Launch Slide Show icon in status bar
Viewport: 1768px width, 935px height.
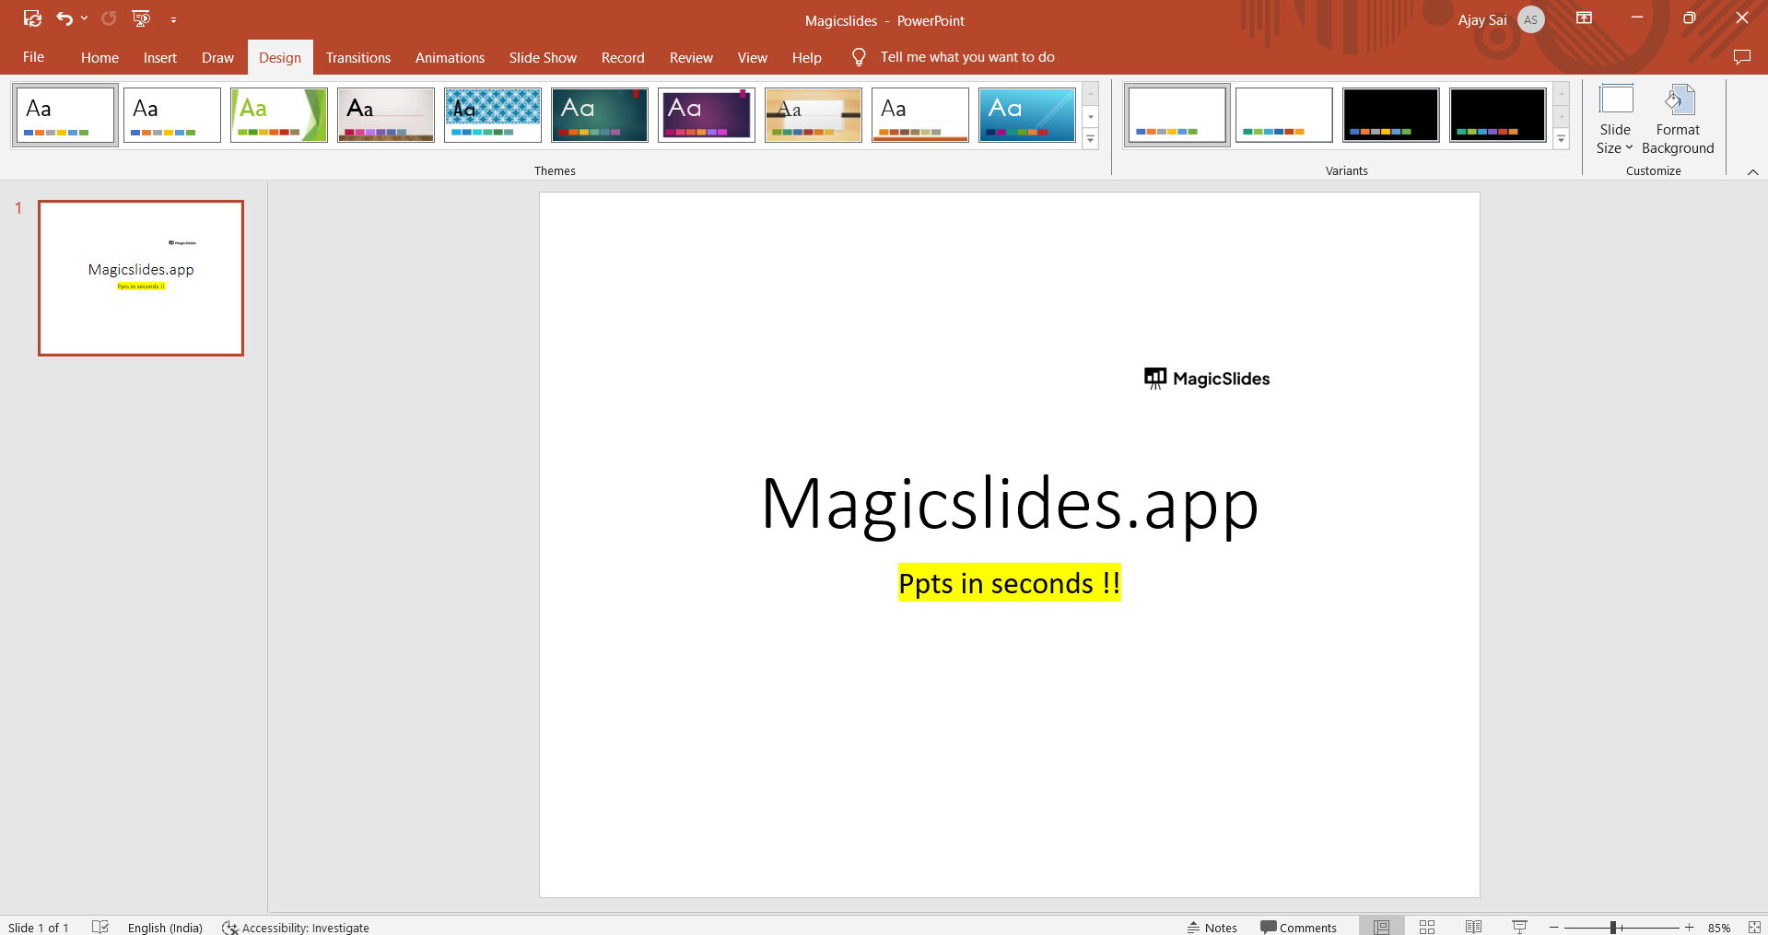coord(1519,927)
